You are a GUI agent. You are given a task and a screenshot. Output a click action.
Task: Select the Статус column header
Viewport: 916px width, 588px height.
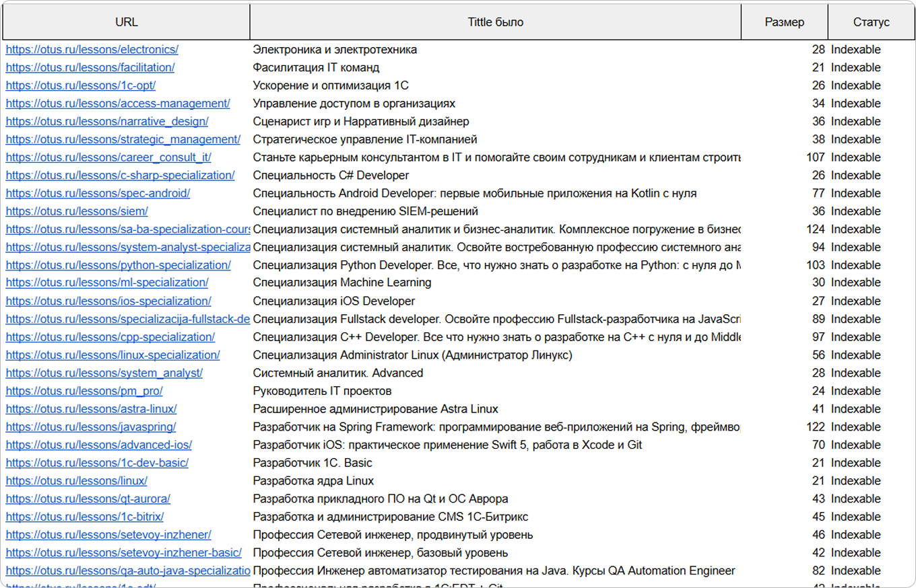click(872, 22)
